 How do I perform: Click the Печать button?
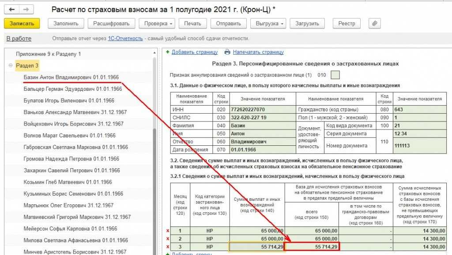192,24
